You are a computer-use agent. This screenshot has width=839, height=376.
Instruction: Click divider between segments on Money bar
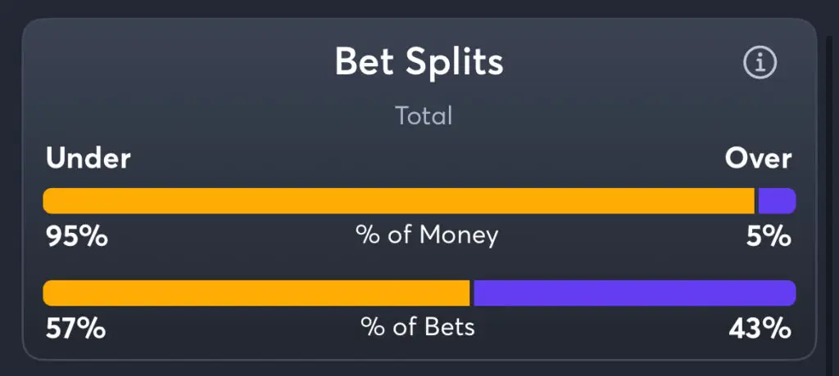click(756, 201)
